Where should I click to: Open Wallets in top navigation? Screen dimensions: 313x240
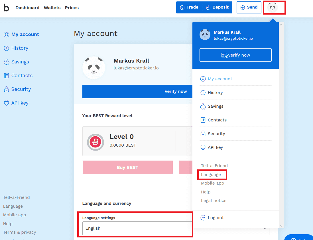[x=52, y=8]
